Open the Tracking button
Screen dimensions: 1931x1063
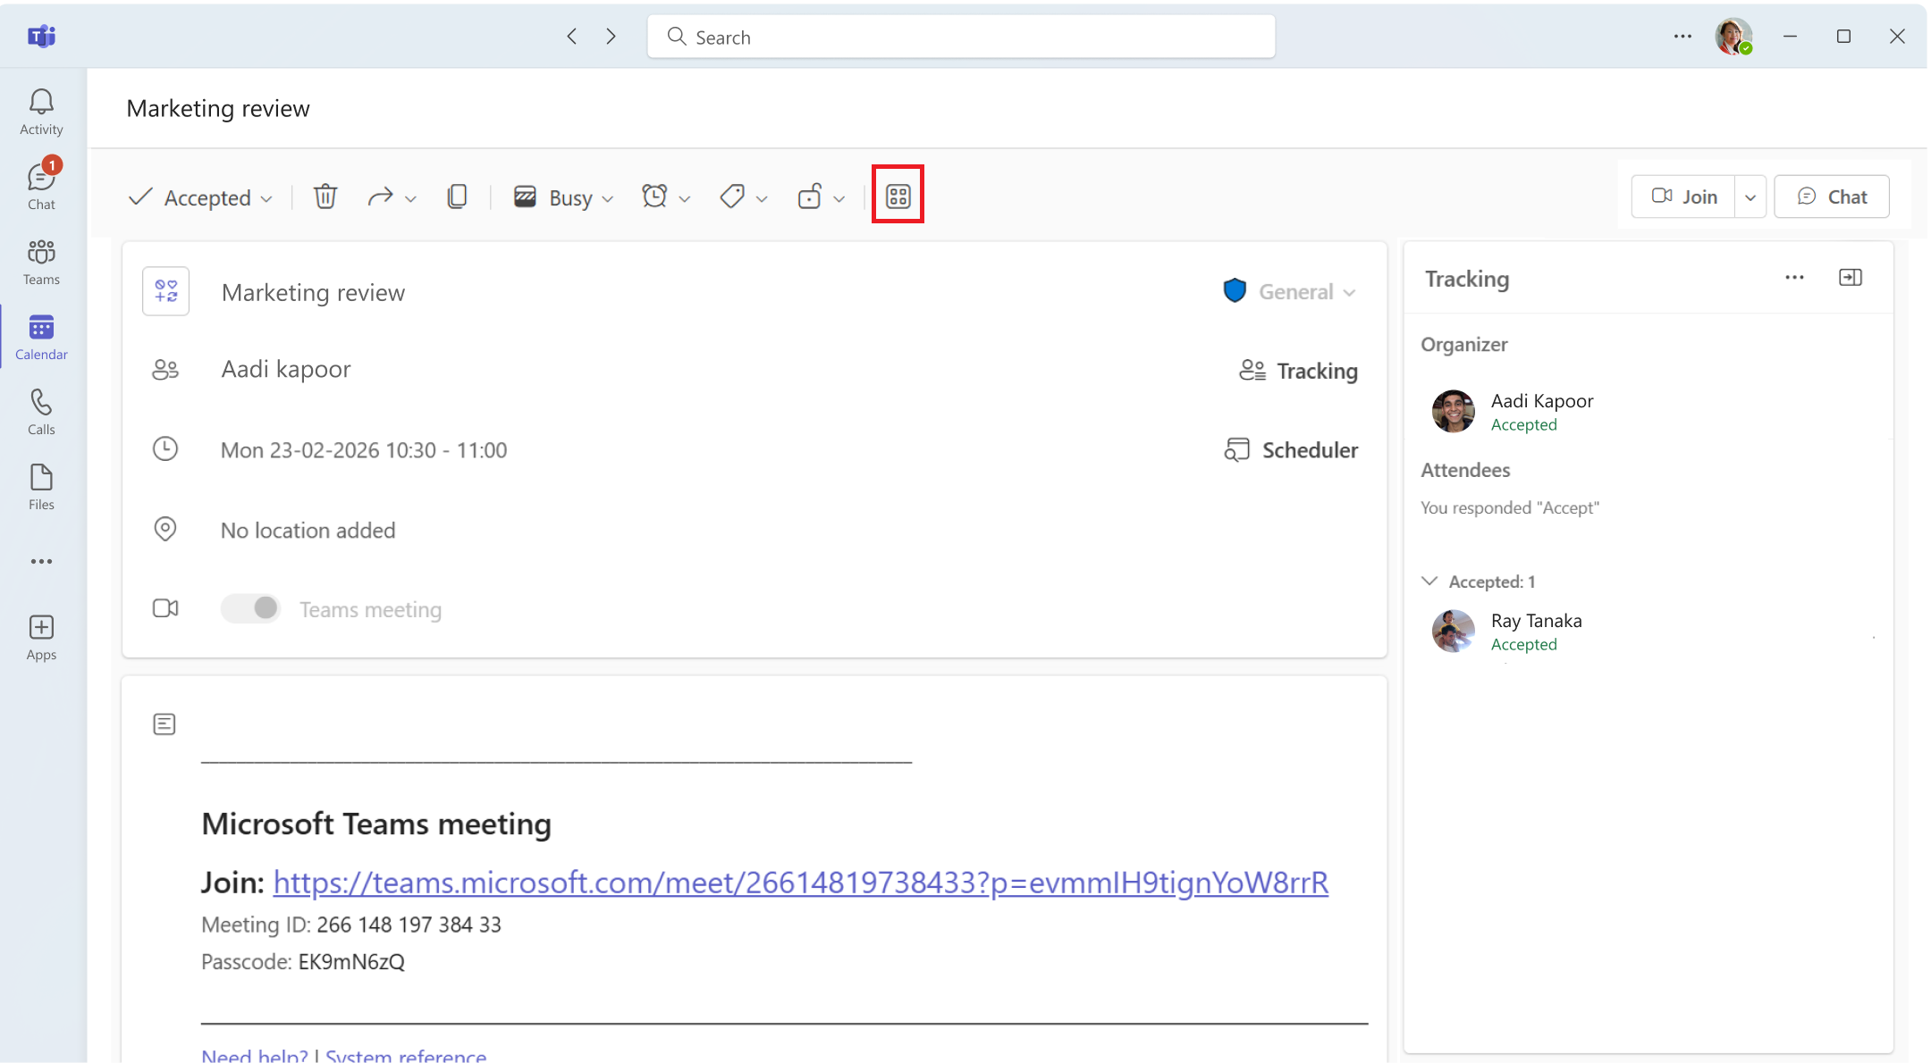(x=1298, y=370)
